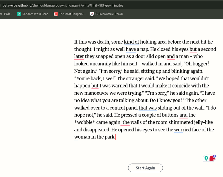Screen dimensions: 223x177
Task: Click the phrase "Oh bugger!" in the text
Action: pos(197,64)
